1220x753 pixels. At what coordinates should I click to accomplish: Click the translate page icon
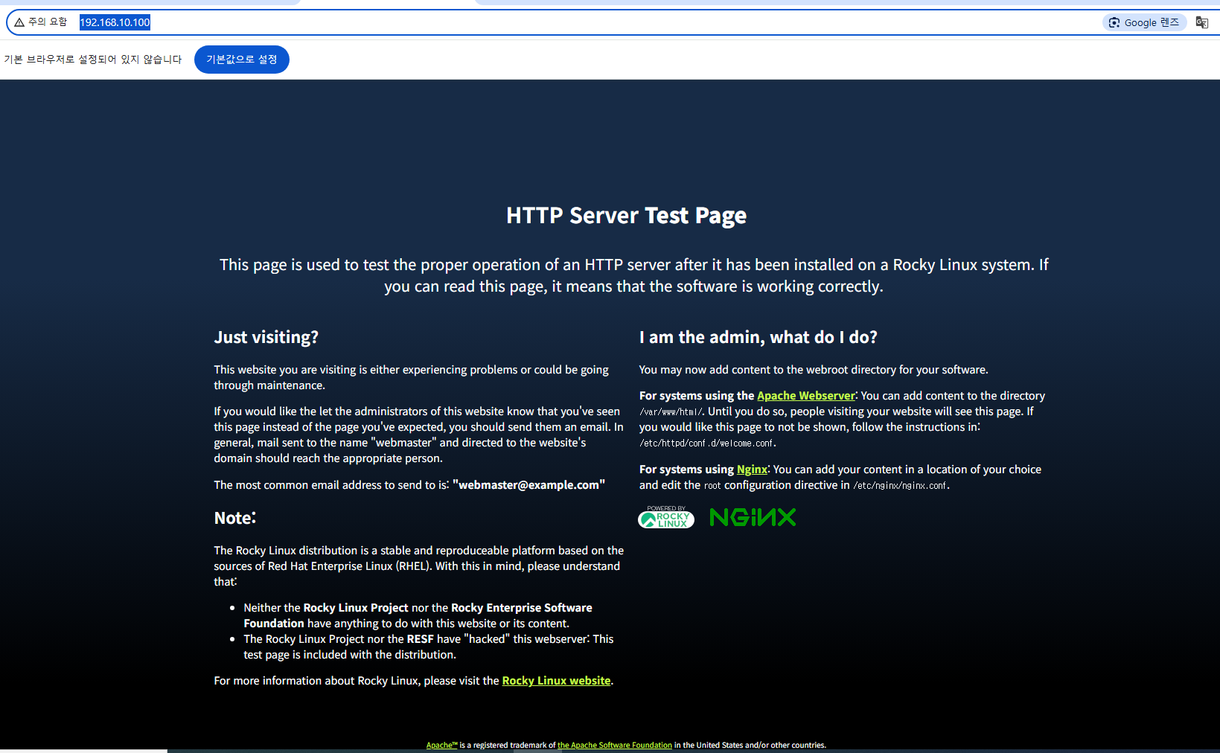point(1201,22)
